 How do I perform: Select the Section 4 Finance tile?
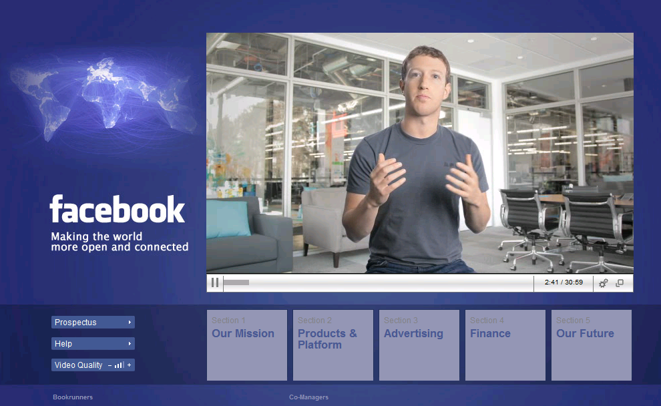(x=505, y=345)
